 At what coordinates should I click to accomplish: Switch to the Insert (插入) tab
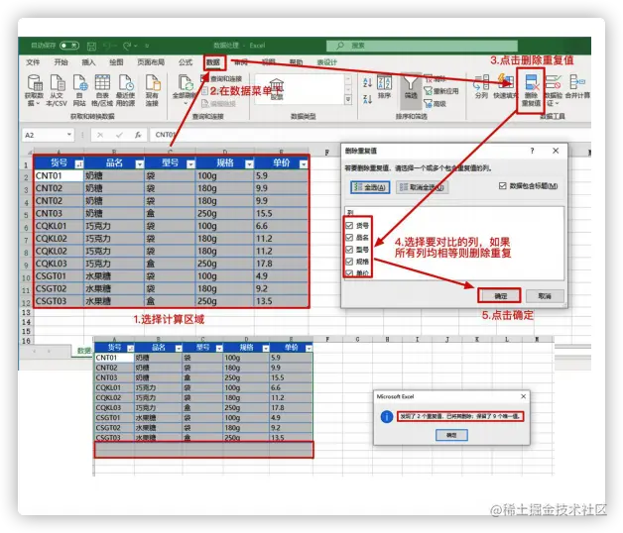point(88,62)
